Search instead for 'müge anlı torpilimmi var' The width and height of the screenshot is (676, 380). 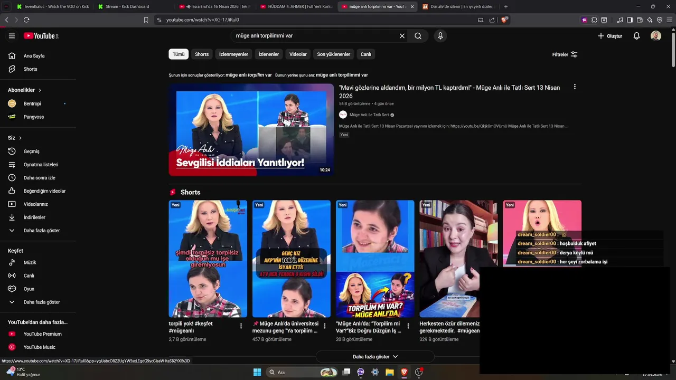(342, 75)
